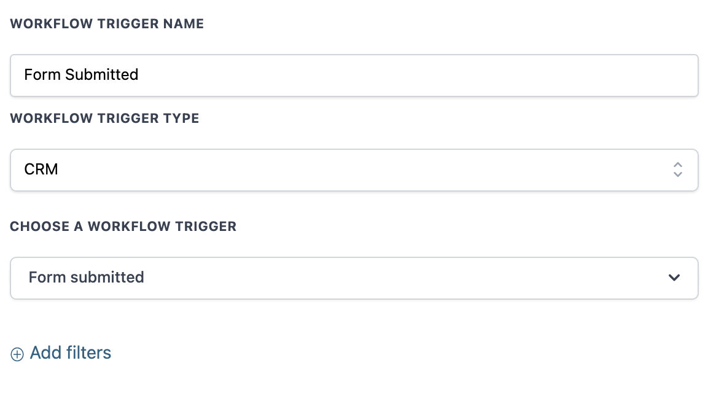This screenshot has width=716, height=398.
Task: Select the CRM value in trigger type
Action: [x=41, y=170]
